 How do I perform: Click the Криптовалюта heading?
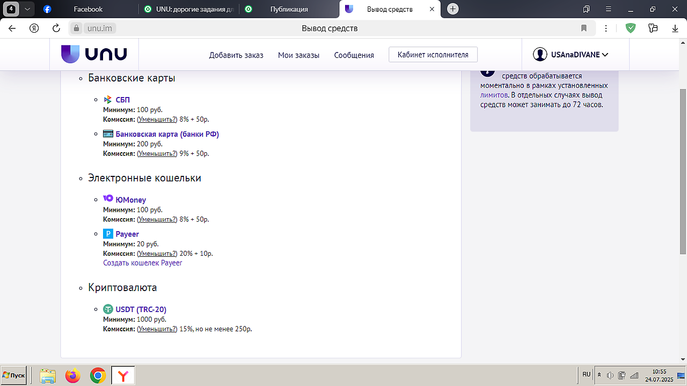tap(122, 287)
